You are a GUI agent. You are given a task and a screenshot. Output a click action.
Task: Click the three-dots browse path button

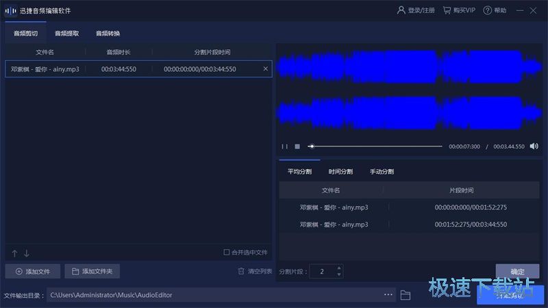[x=388, y=295]
